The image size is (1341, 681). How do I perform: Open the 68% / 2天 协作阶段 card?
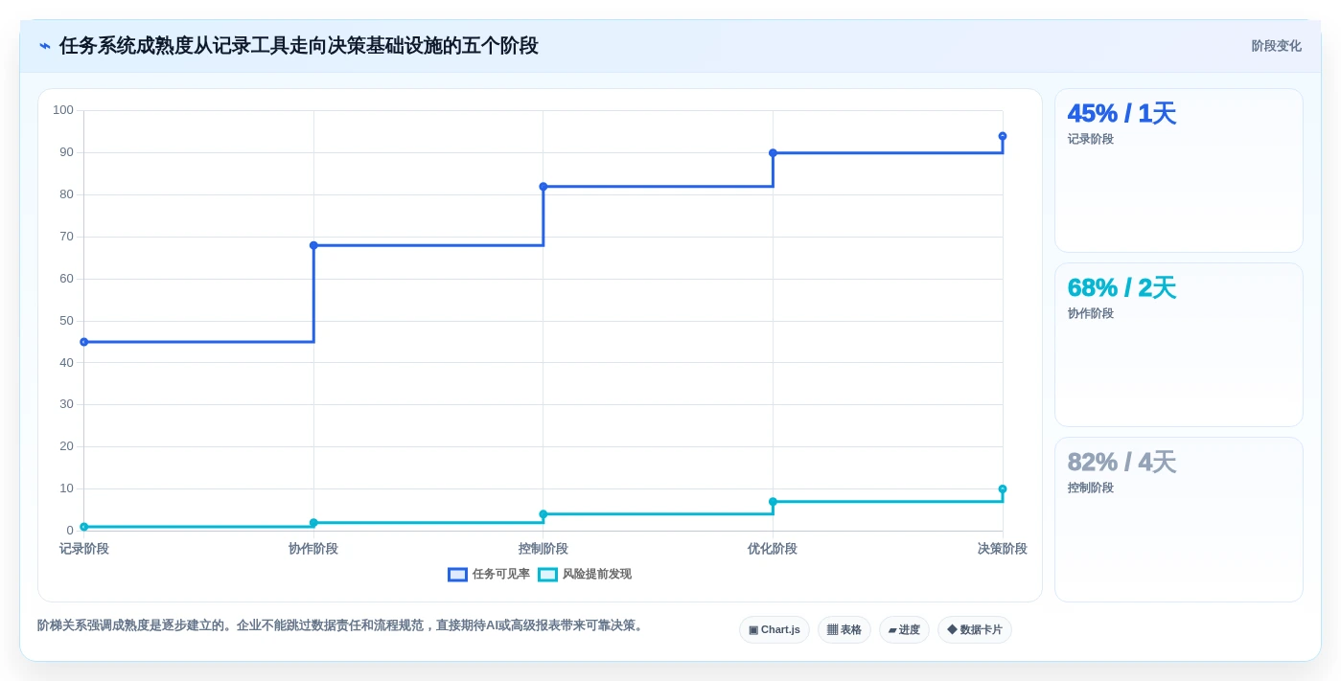coord(1178,345)
